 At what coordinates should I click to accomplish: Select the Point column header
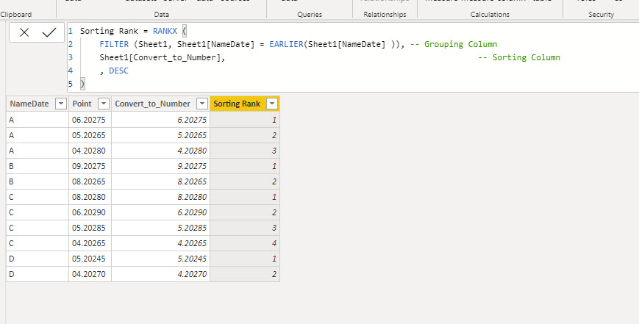click(90, 104)
